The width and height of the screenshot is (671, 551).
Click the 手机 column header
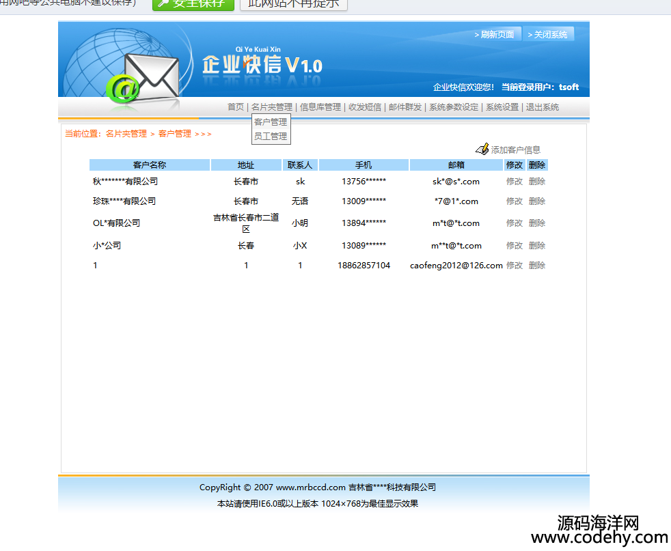coord(364,165)
